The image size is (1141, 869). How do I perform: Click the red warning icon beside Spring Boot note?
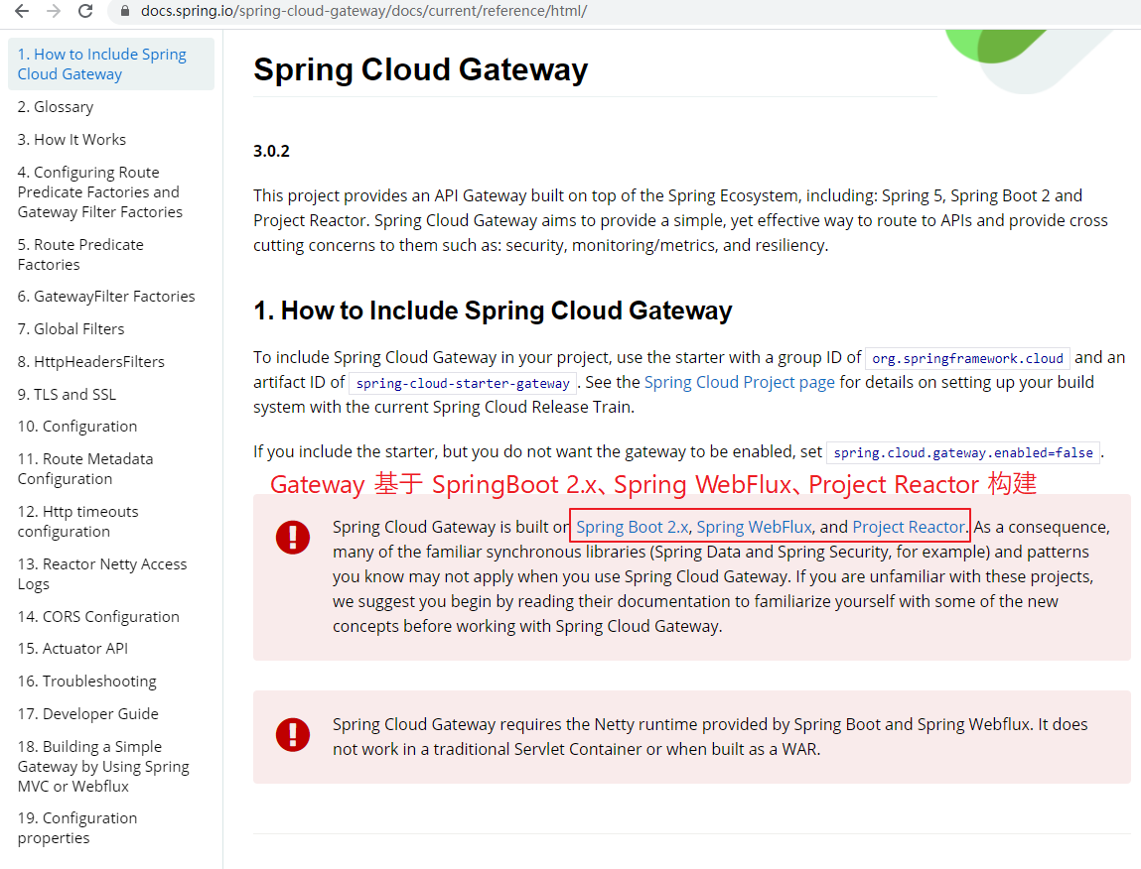click(291, 537)
